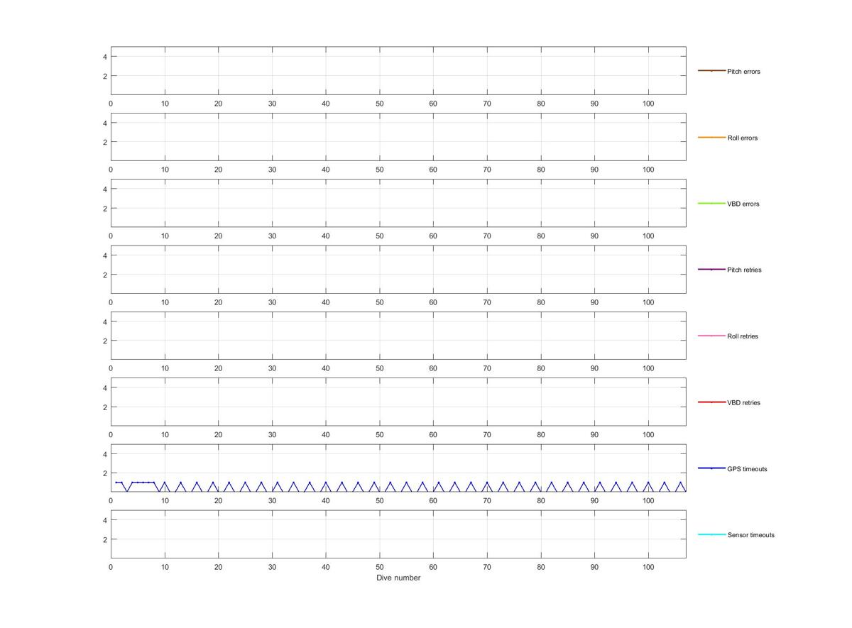Click the Pitch retries legend label

(744, 270)
